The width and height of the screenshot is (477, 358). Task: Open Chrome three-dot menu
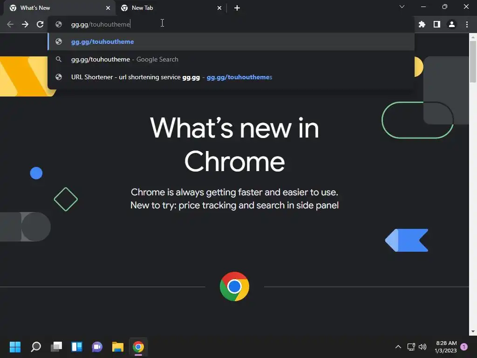[467, 24]
